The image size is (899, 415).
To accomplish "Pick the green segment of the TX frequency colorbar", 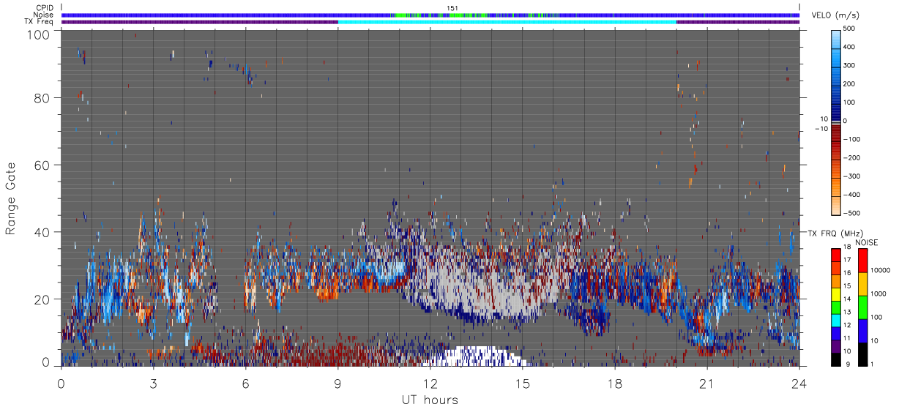I will click(836, 307).
